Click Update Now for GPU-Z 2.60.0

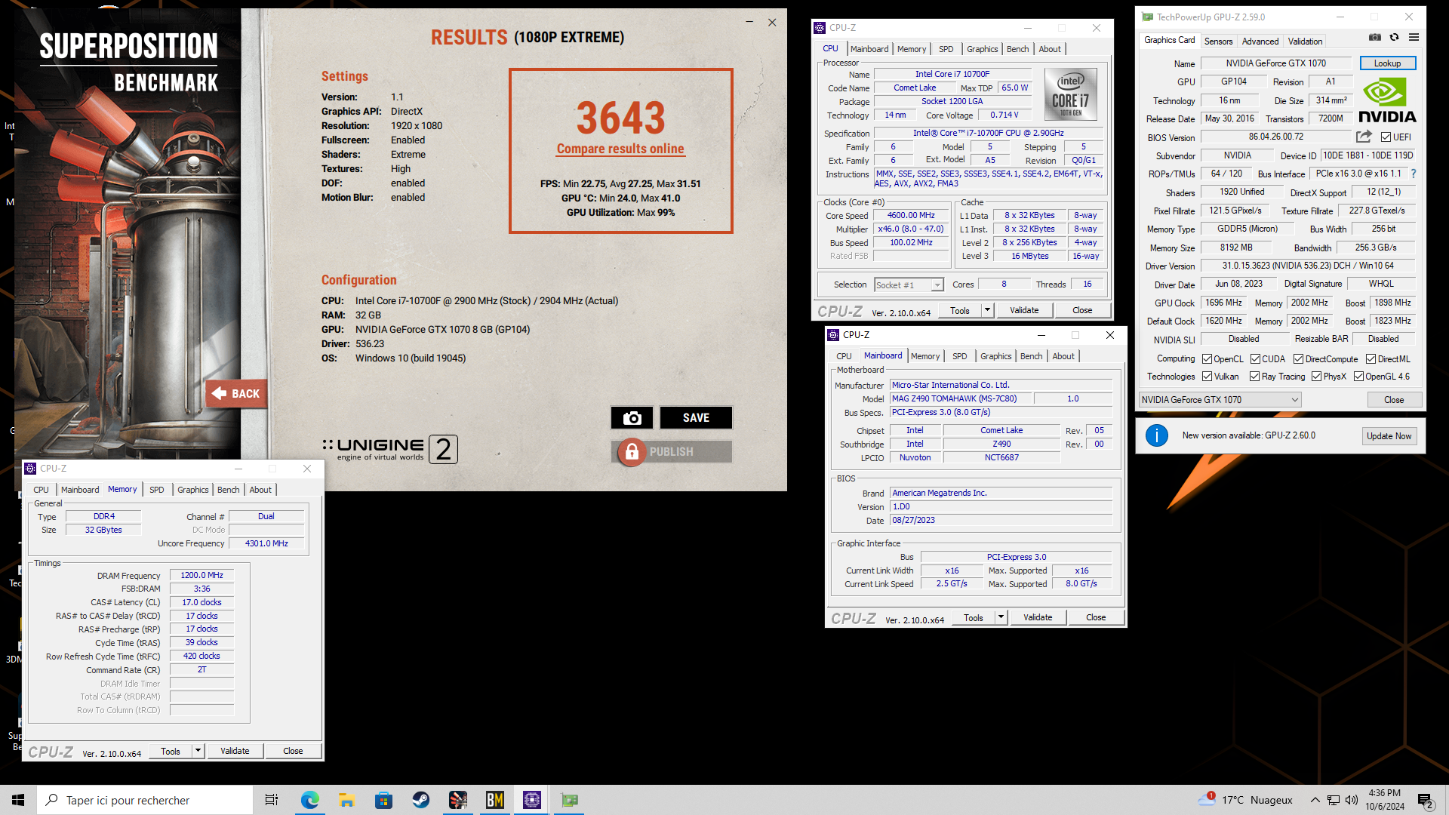click(x=1389, y=436)
